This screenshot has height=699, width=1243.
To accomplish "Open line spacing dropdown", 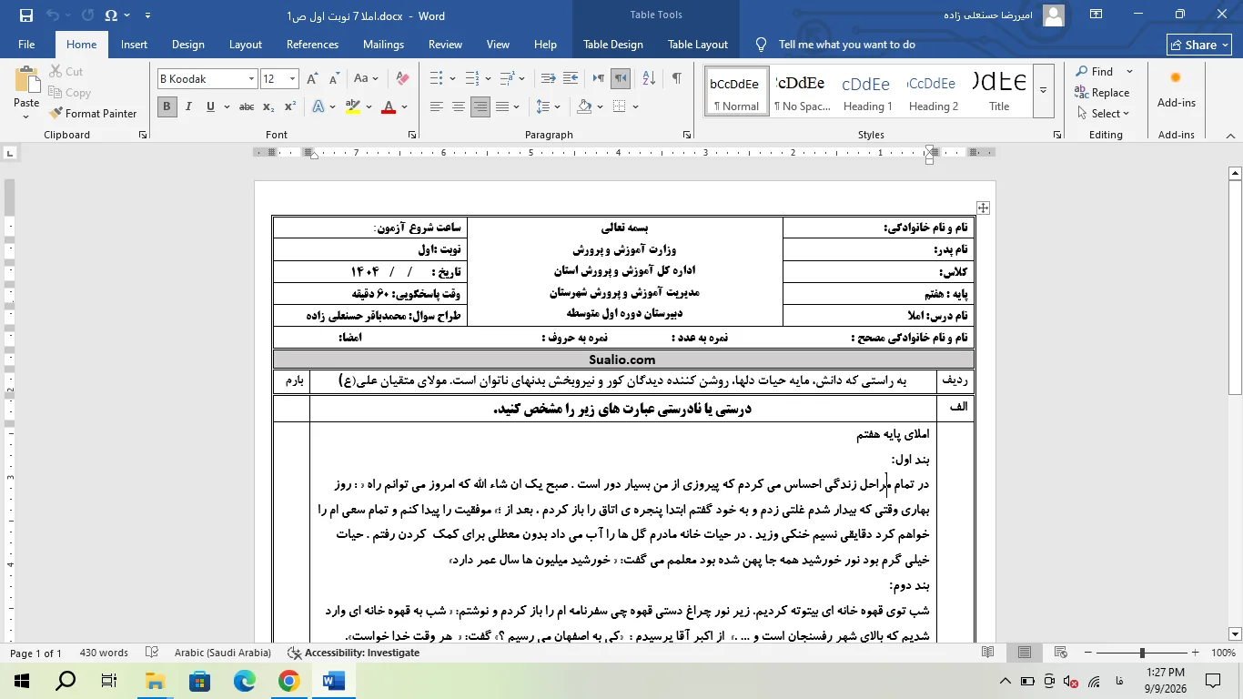I will (x=549, y=106).
